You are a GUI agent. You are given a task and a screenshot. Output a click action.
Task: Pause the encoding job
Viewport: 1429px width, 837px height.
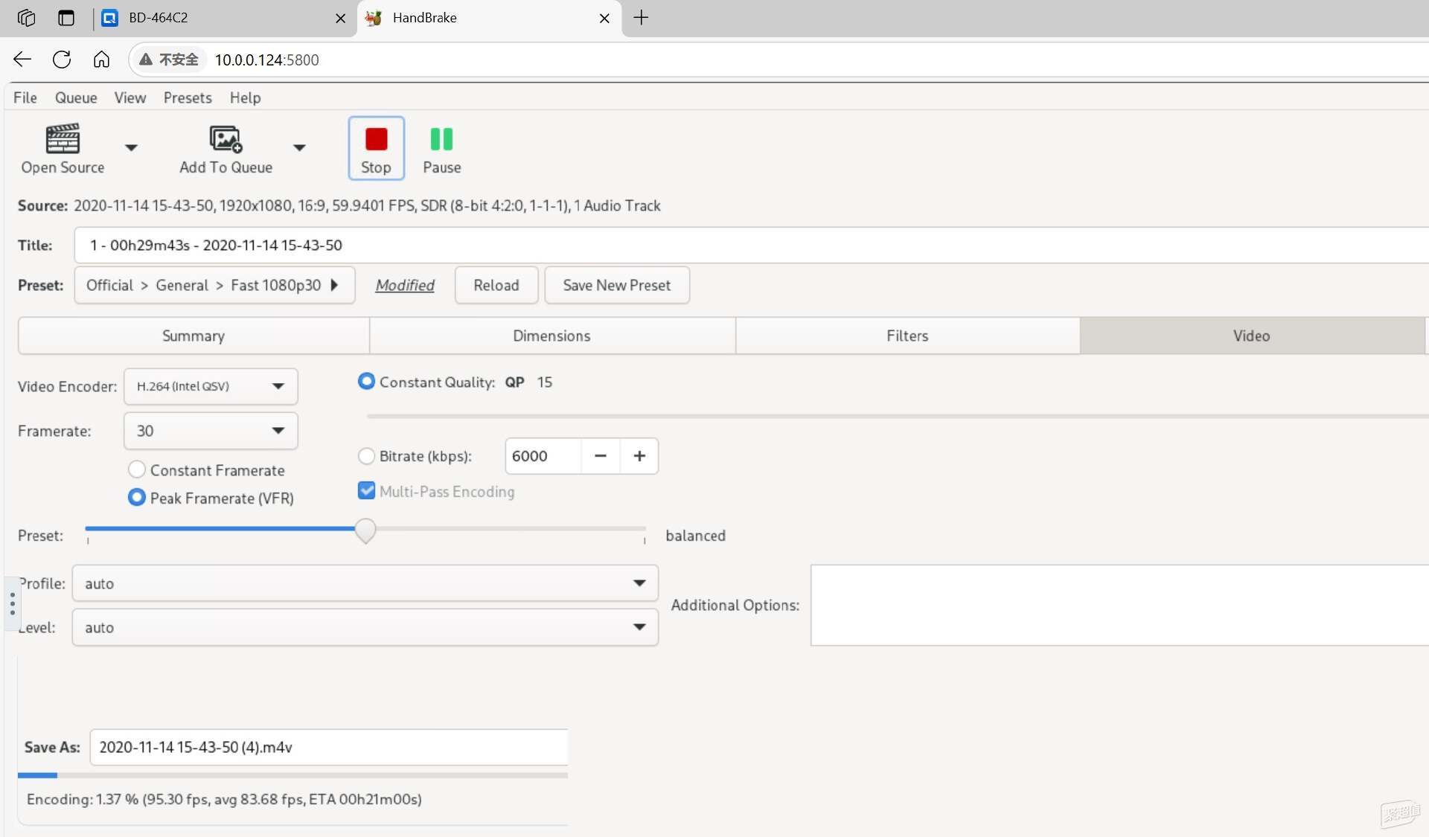(x=441, y=148)
